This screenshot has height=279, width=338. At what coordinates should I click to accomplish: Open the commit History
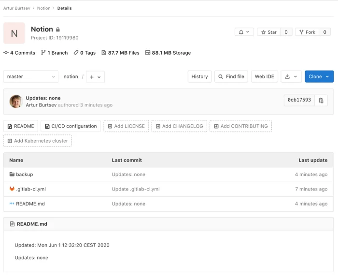[199, 76]
